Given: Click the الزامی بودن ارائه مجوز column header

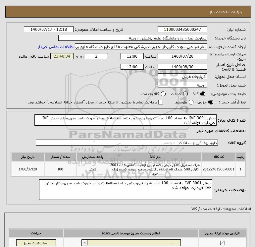Looking at the screenshot, I should pyautogui.click(x=222, y=233).
